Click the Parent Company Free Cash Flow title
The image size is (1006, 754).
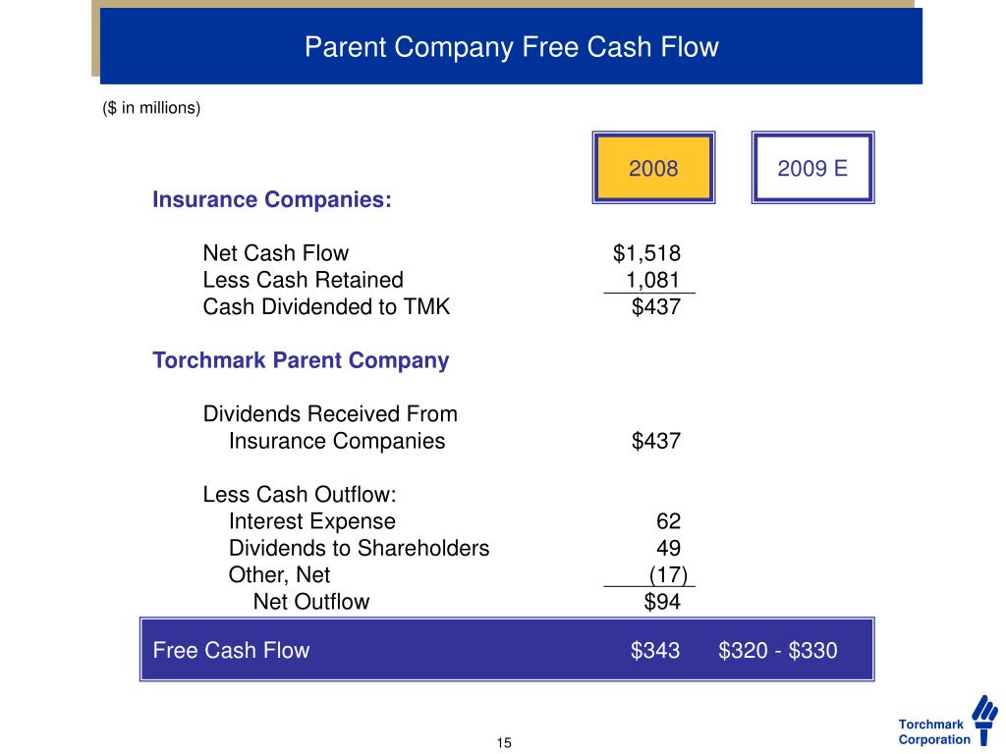pyautogui.click(x=511, y=47)
